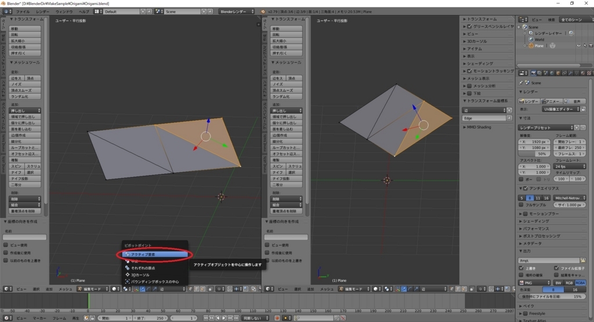
Task: Enable 以前のものを上書き checkbox in left tool shelf
Action: point(6,261)
